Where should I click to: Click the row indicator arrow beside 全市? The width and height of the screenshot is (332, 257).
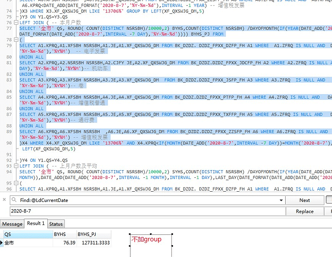pos(3,243)
